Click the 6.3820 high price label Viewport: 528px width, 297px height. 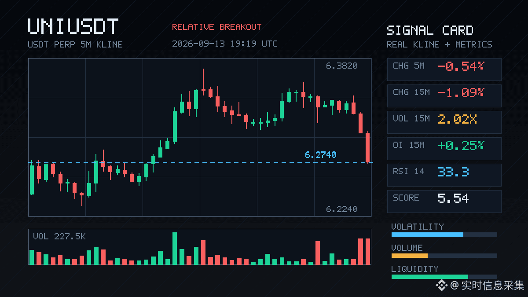pos(341,66)
